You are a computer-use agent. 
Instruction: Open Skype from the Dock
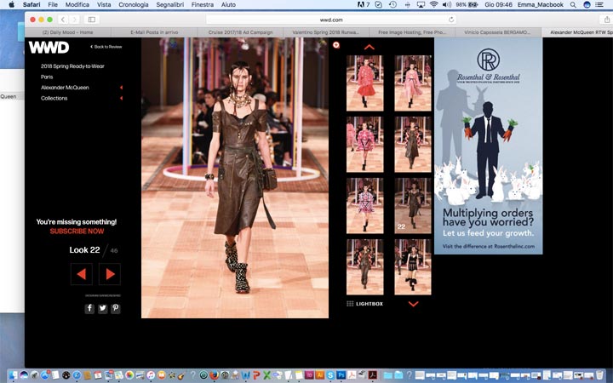point(330,375)
